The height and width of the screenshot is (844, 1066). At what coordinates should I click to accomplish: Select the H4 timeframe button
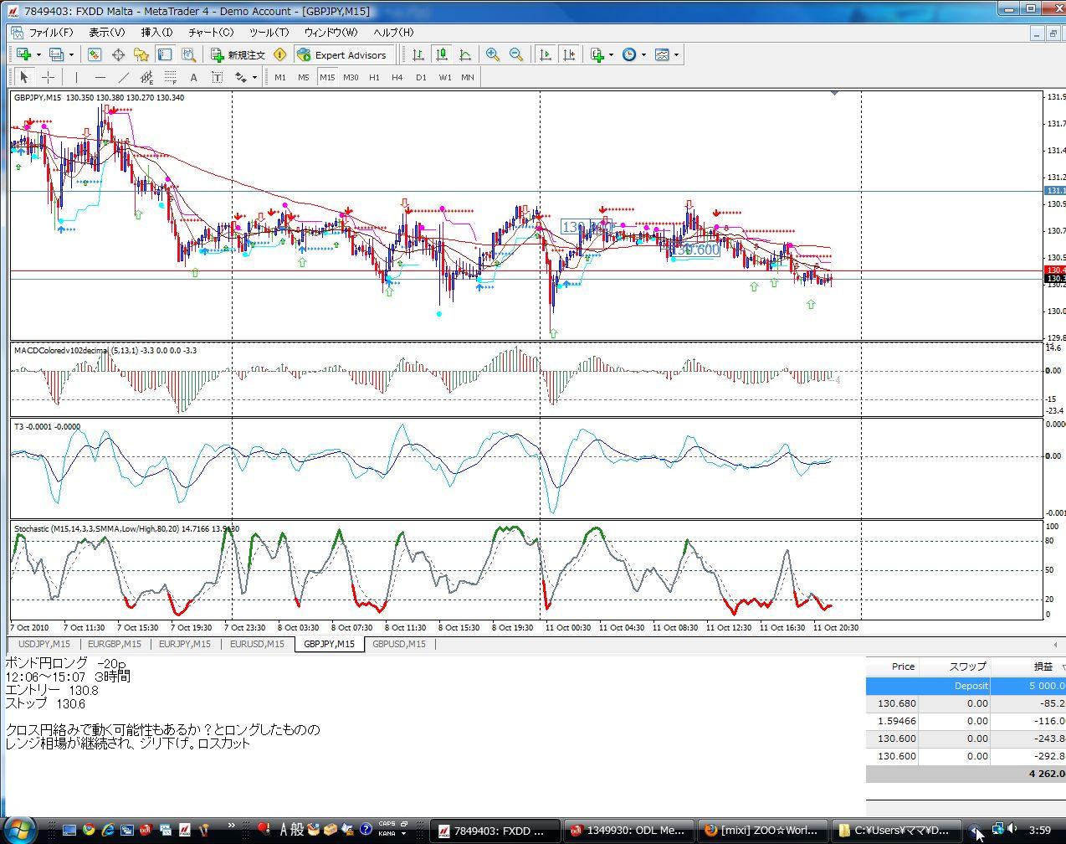coord(397,77)
